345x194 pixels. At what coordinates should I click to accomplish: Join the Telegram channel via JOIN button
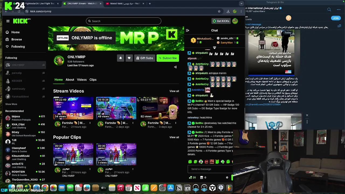click(x=336, y=18)
